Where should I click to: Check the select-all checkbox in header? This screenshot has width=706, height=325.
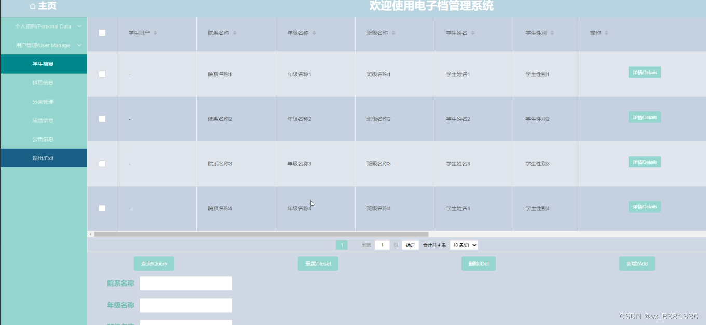(102, 33)
